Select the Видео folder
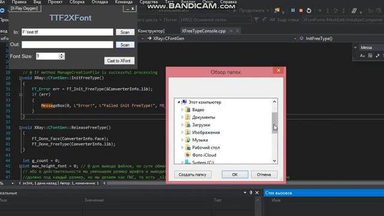384x216 pixels. coord(198,110)
